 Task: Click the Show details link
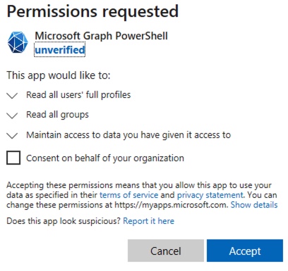254,205
